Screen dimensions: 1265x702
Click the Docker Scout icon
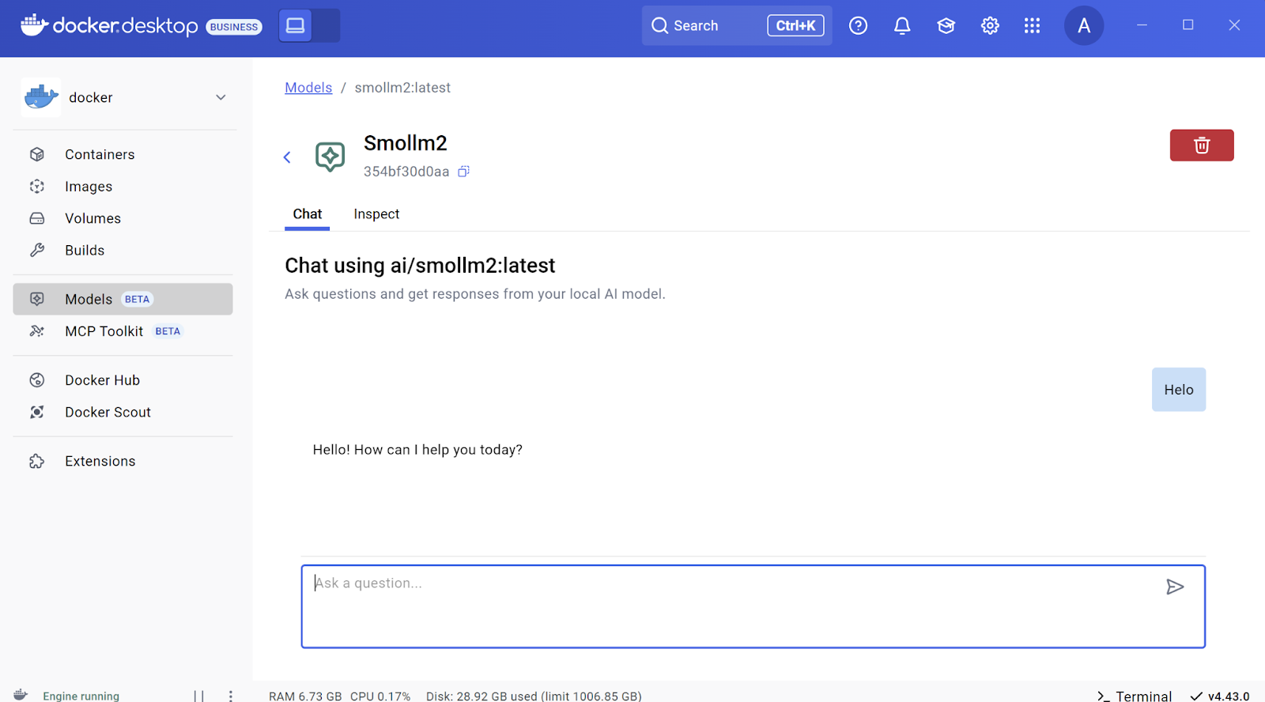click(x=37, y=412)
